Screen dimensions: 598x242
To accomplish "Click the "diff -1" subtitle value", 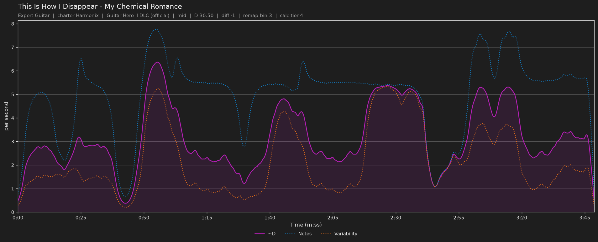I will [x=228, y=16].
